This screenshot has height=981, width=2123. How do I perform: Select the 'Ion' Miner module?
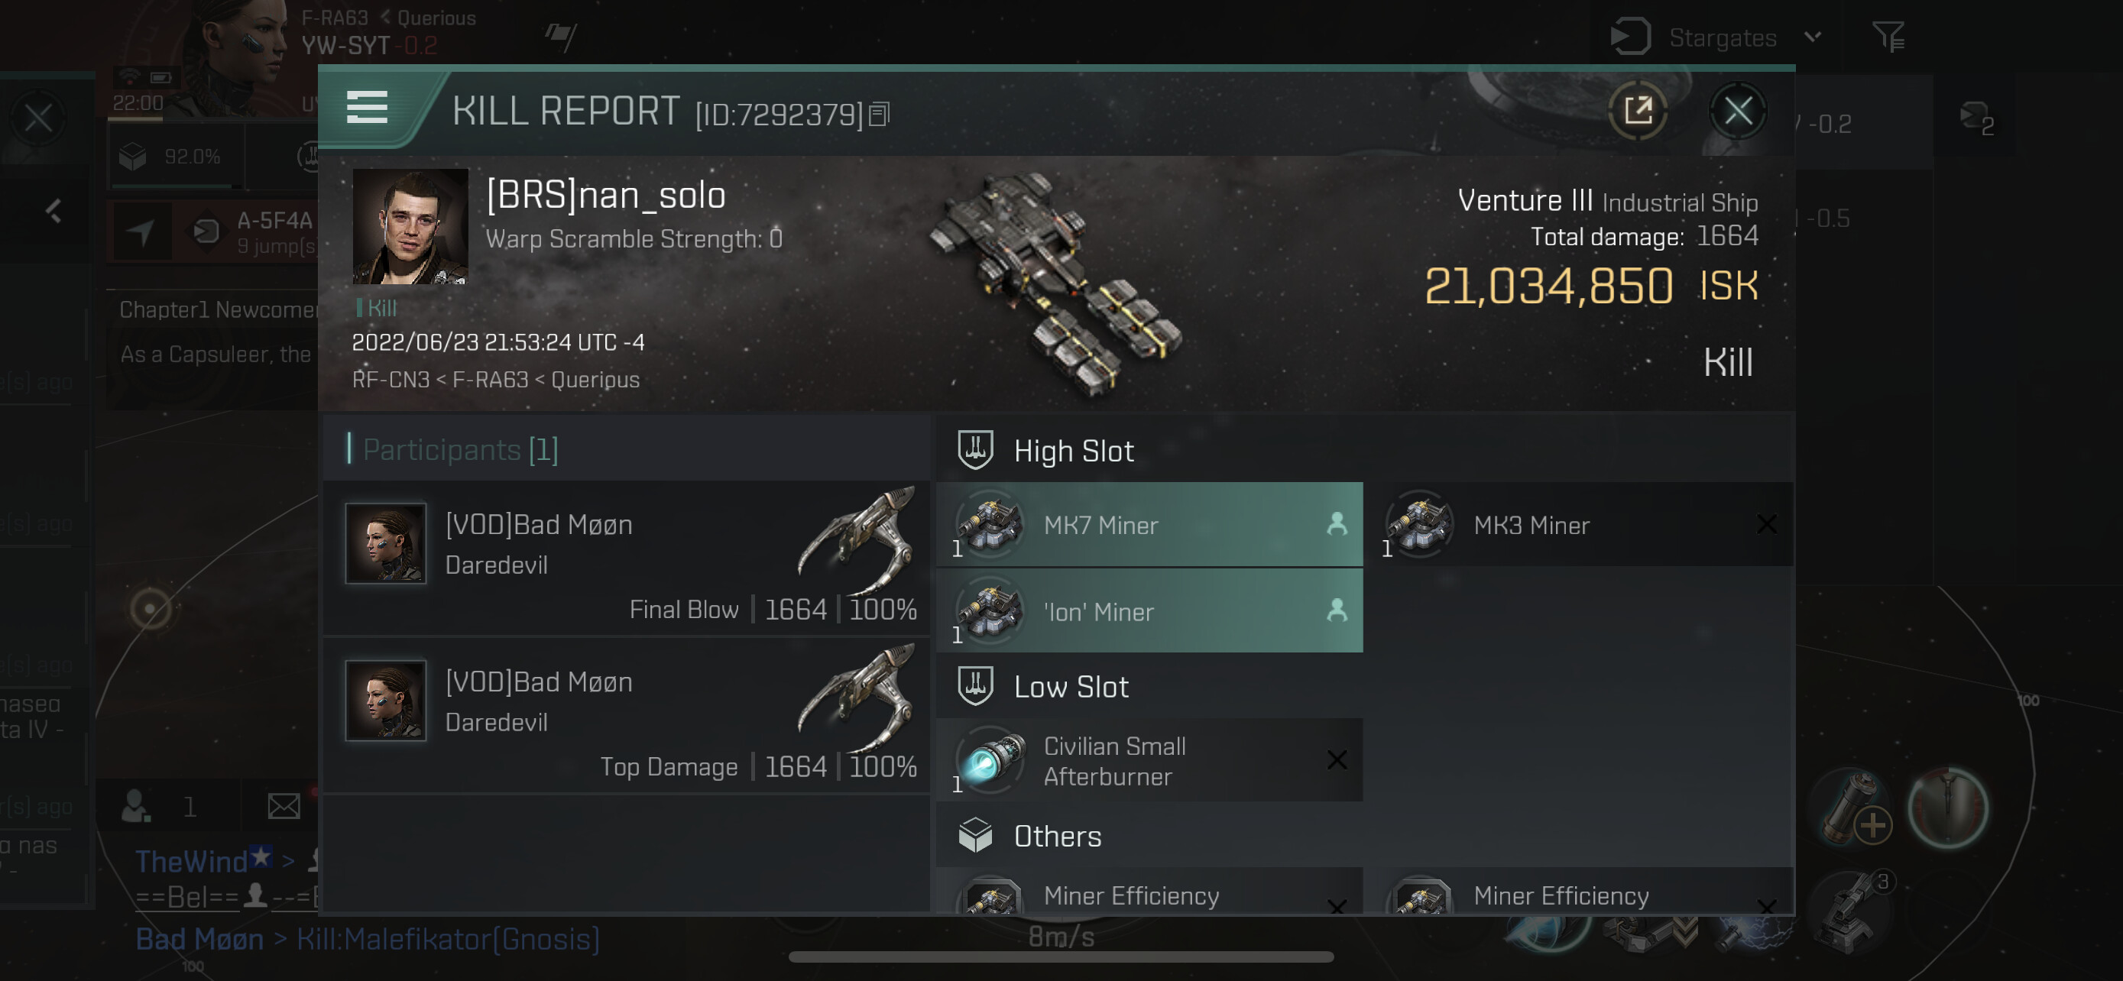1149,610
